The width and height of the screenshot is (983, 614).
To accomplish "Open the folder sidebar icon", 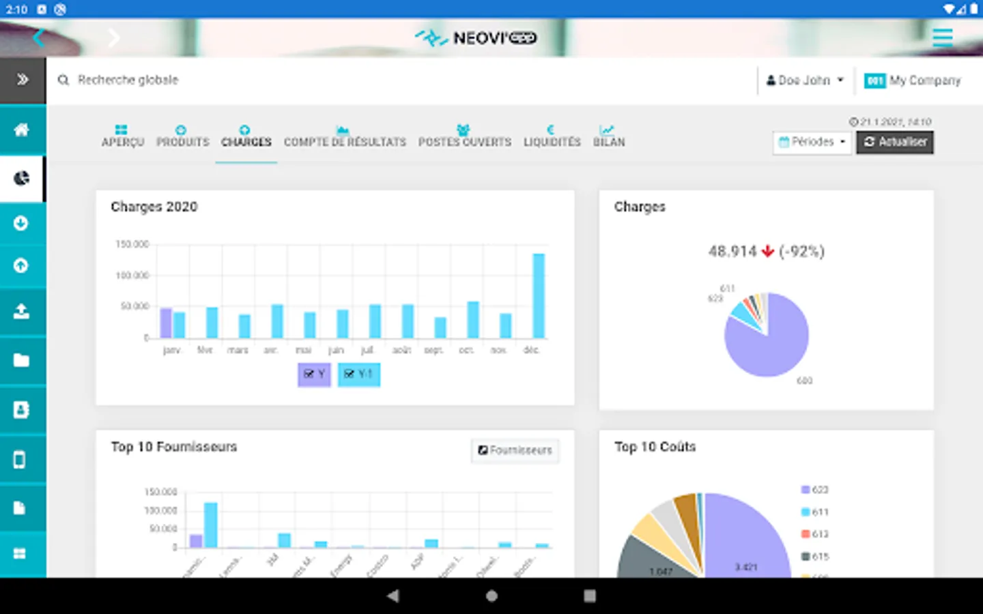I will coord(21,360).
